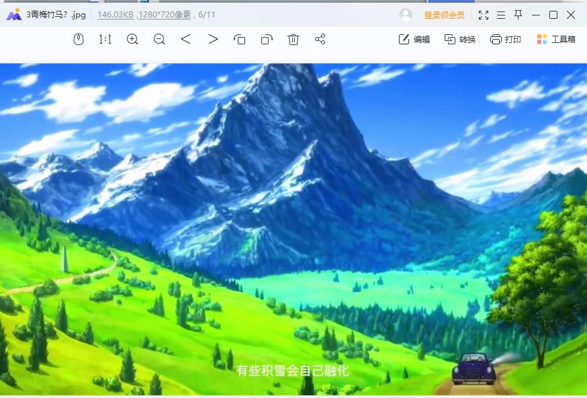Pin the window always on top
The height and width of the screenshot is (398, 587).
(x=519, y=13)
